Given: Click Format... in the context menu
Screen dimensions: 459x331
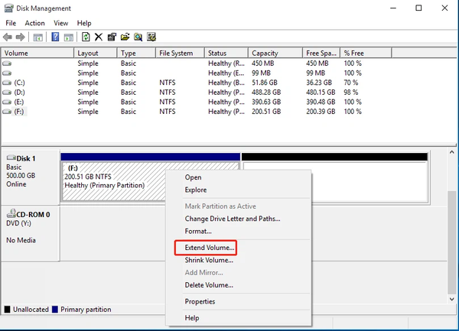Looking at the screenshot, I should pos(198,231).
